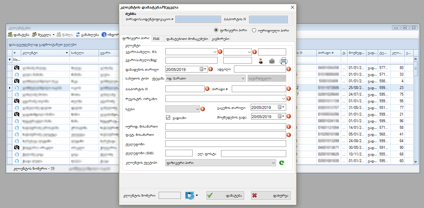Click the დამატება add-client toolbar icon

pyautogui.click(x=10, y=35)
